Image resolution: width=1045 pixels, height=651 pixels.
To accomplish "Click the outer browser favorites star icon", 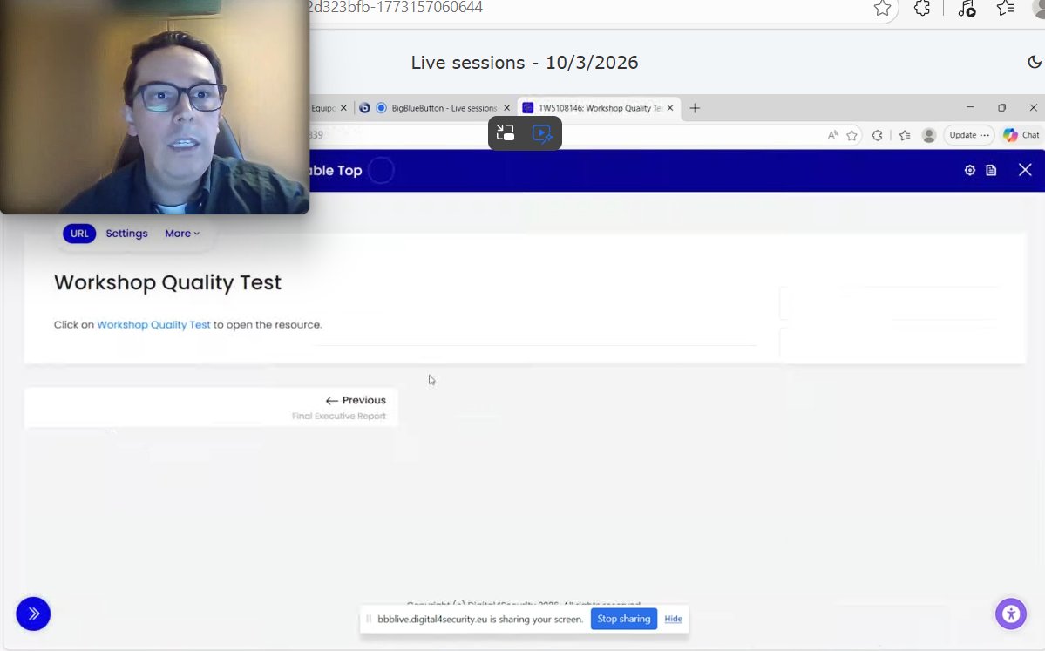I will (882, 8).
